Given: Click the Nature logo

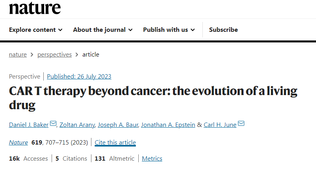Looking at the screenshot, I should (x=35, y=8).
